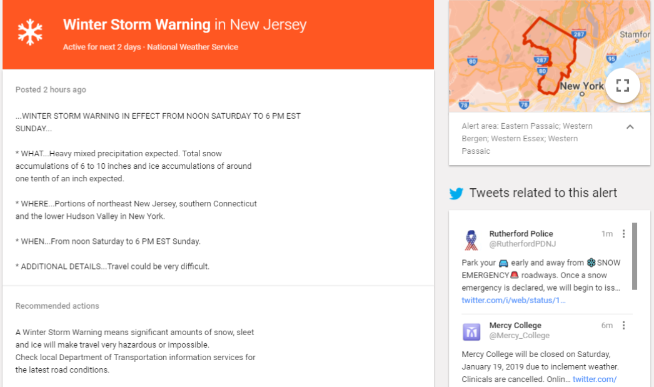Open the twitter.com/i/web/status link
The image size is (654, 387).
coord(513,300)
